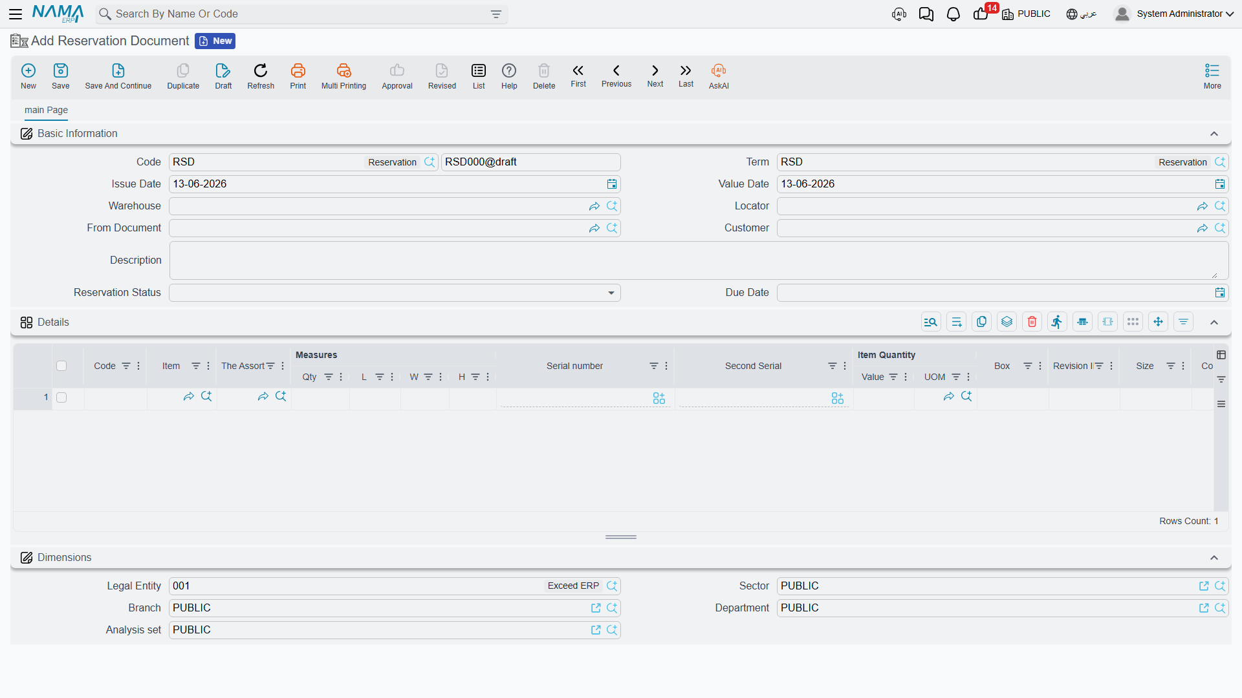Open Qty column filter

click(x=329, y=377)
